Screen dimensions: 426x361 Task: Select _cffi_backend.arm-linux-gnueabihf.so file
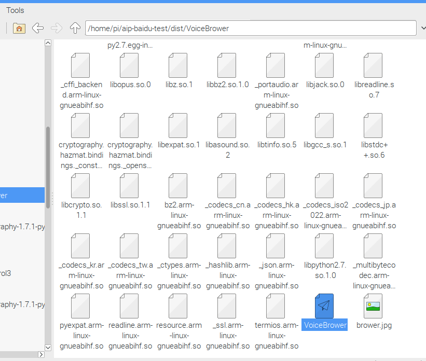point(81,81)
